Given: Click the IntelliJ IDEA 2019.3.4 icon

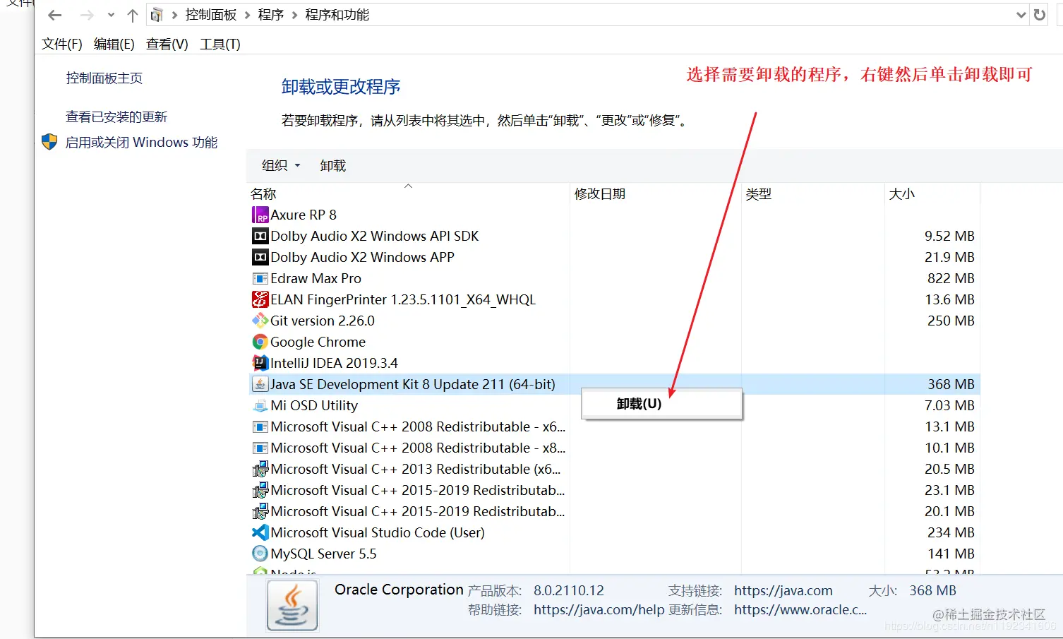Looking at the screenshot, I should tap(260, 363).
